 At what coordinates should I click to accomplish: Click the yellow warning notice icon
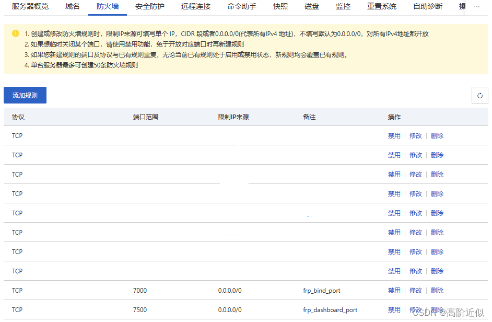point(15,33)
